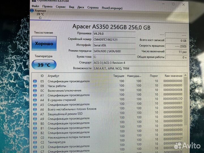Select the В среднем стираний attribute row
204x153 pixels.
click(108, 99)
